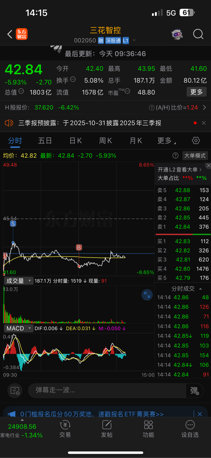Focus the 弹幕走一波 input field
The width and height of the screenshot is (211, 458).
click(x=107, y=390)
